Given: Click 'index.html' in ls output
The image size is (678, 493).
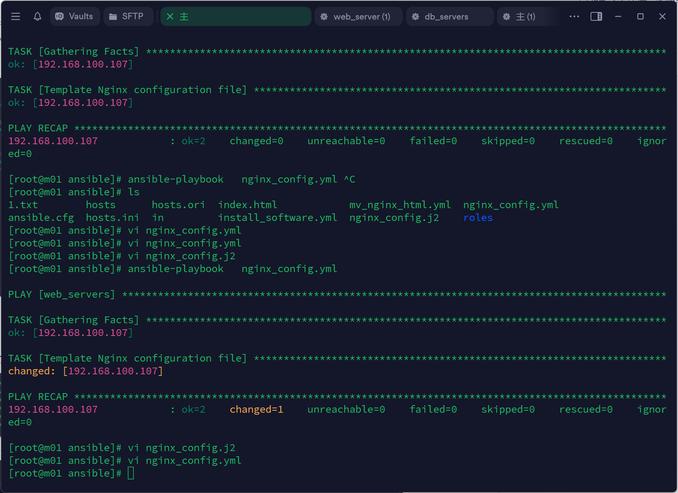Looking at the screenshot, I should (x=248, y=205).
